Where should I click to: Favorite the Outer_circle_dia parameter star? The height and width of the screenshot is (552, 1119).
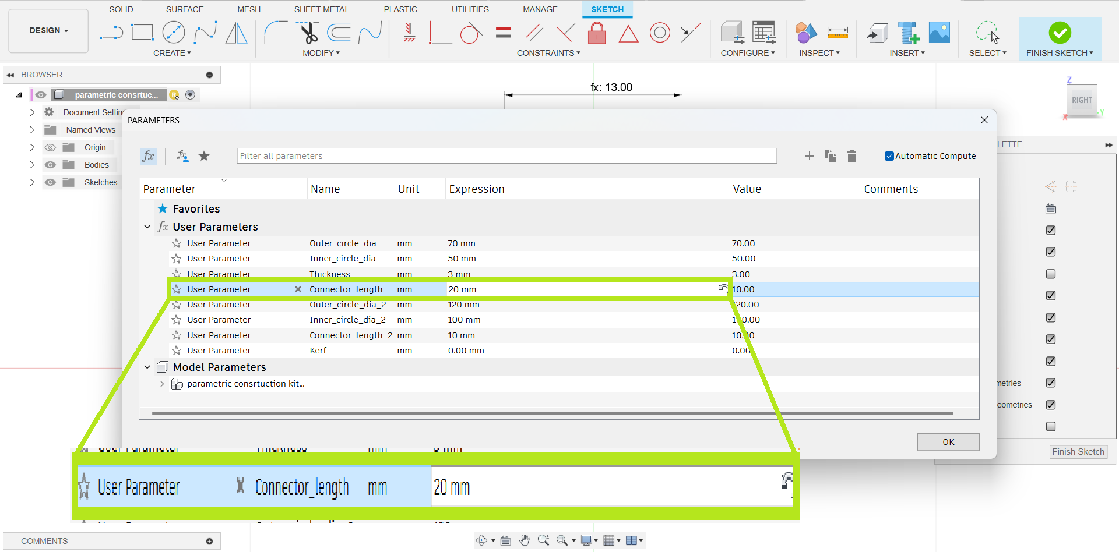point(177,243)
